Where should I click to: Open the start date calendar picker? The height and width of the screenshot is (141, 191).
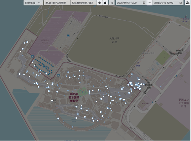click(144, 3)
